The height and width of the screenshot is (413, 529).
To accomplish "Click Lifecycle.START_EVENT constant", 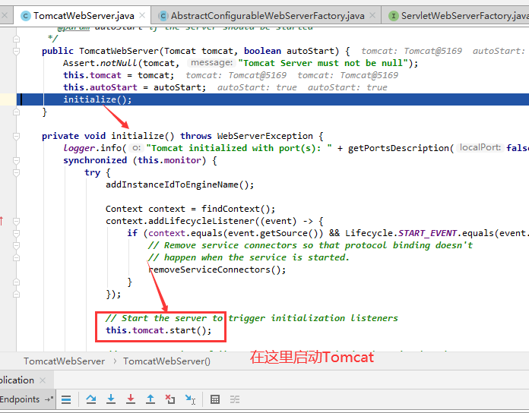I will tap(401, 233).
